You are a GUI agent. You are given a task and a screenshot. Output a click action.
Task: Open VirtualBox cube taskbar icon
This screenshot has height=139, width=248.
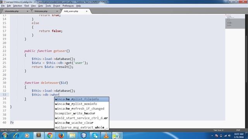[84, 136]
